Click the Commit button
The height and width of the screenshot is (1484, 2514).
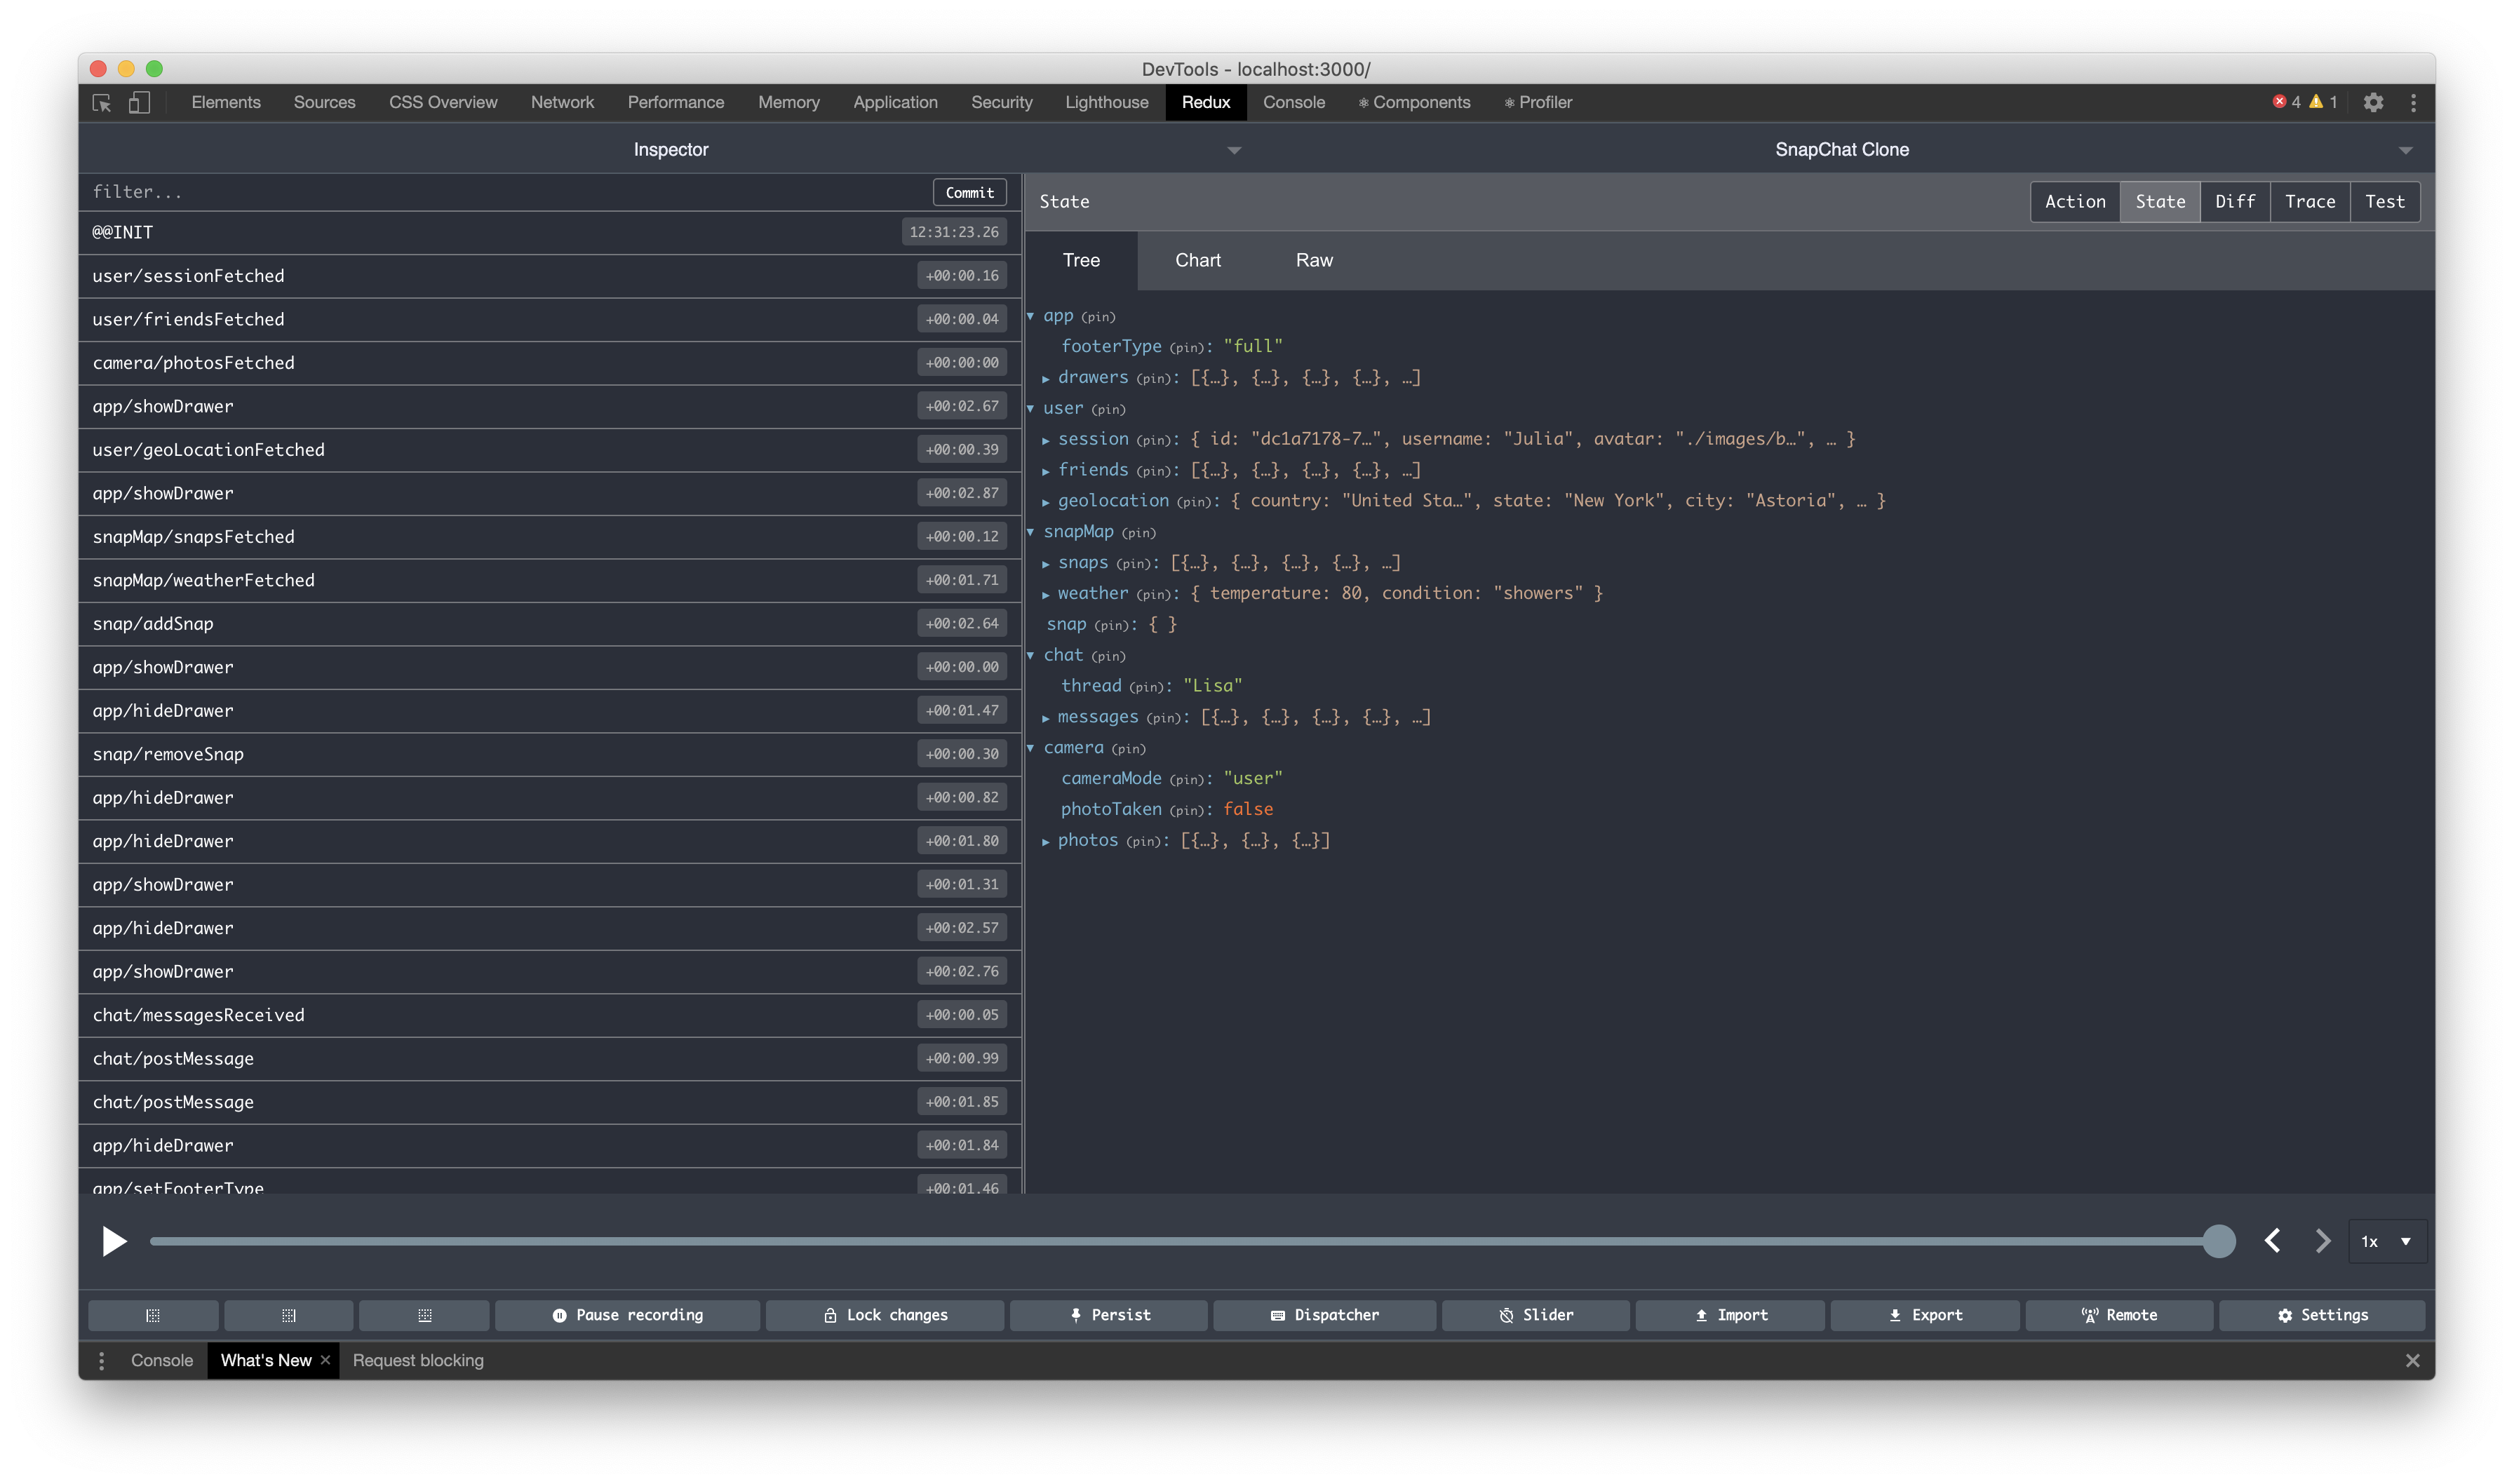[x=969, y=192]
